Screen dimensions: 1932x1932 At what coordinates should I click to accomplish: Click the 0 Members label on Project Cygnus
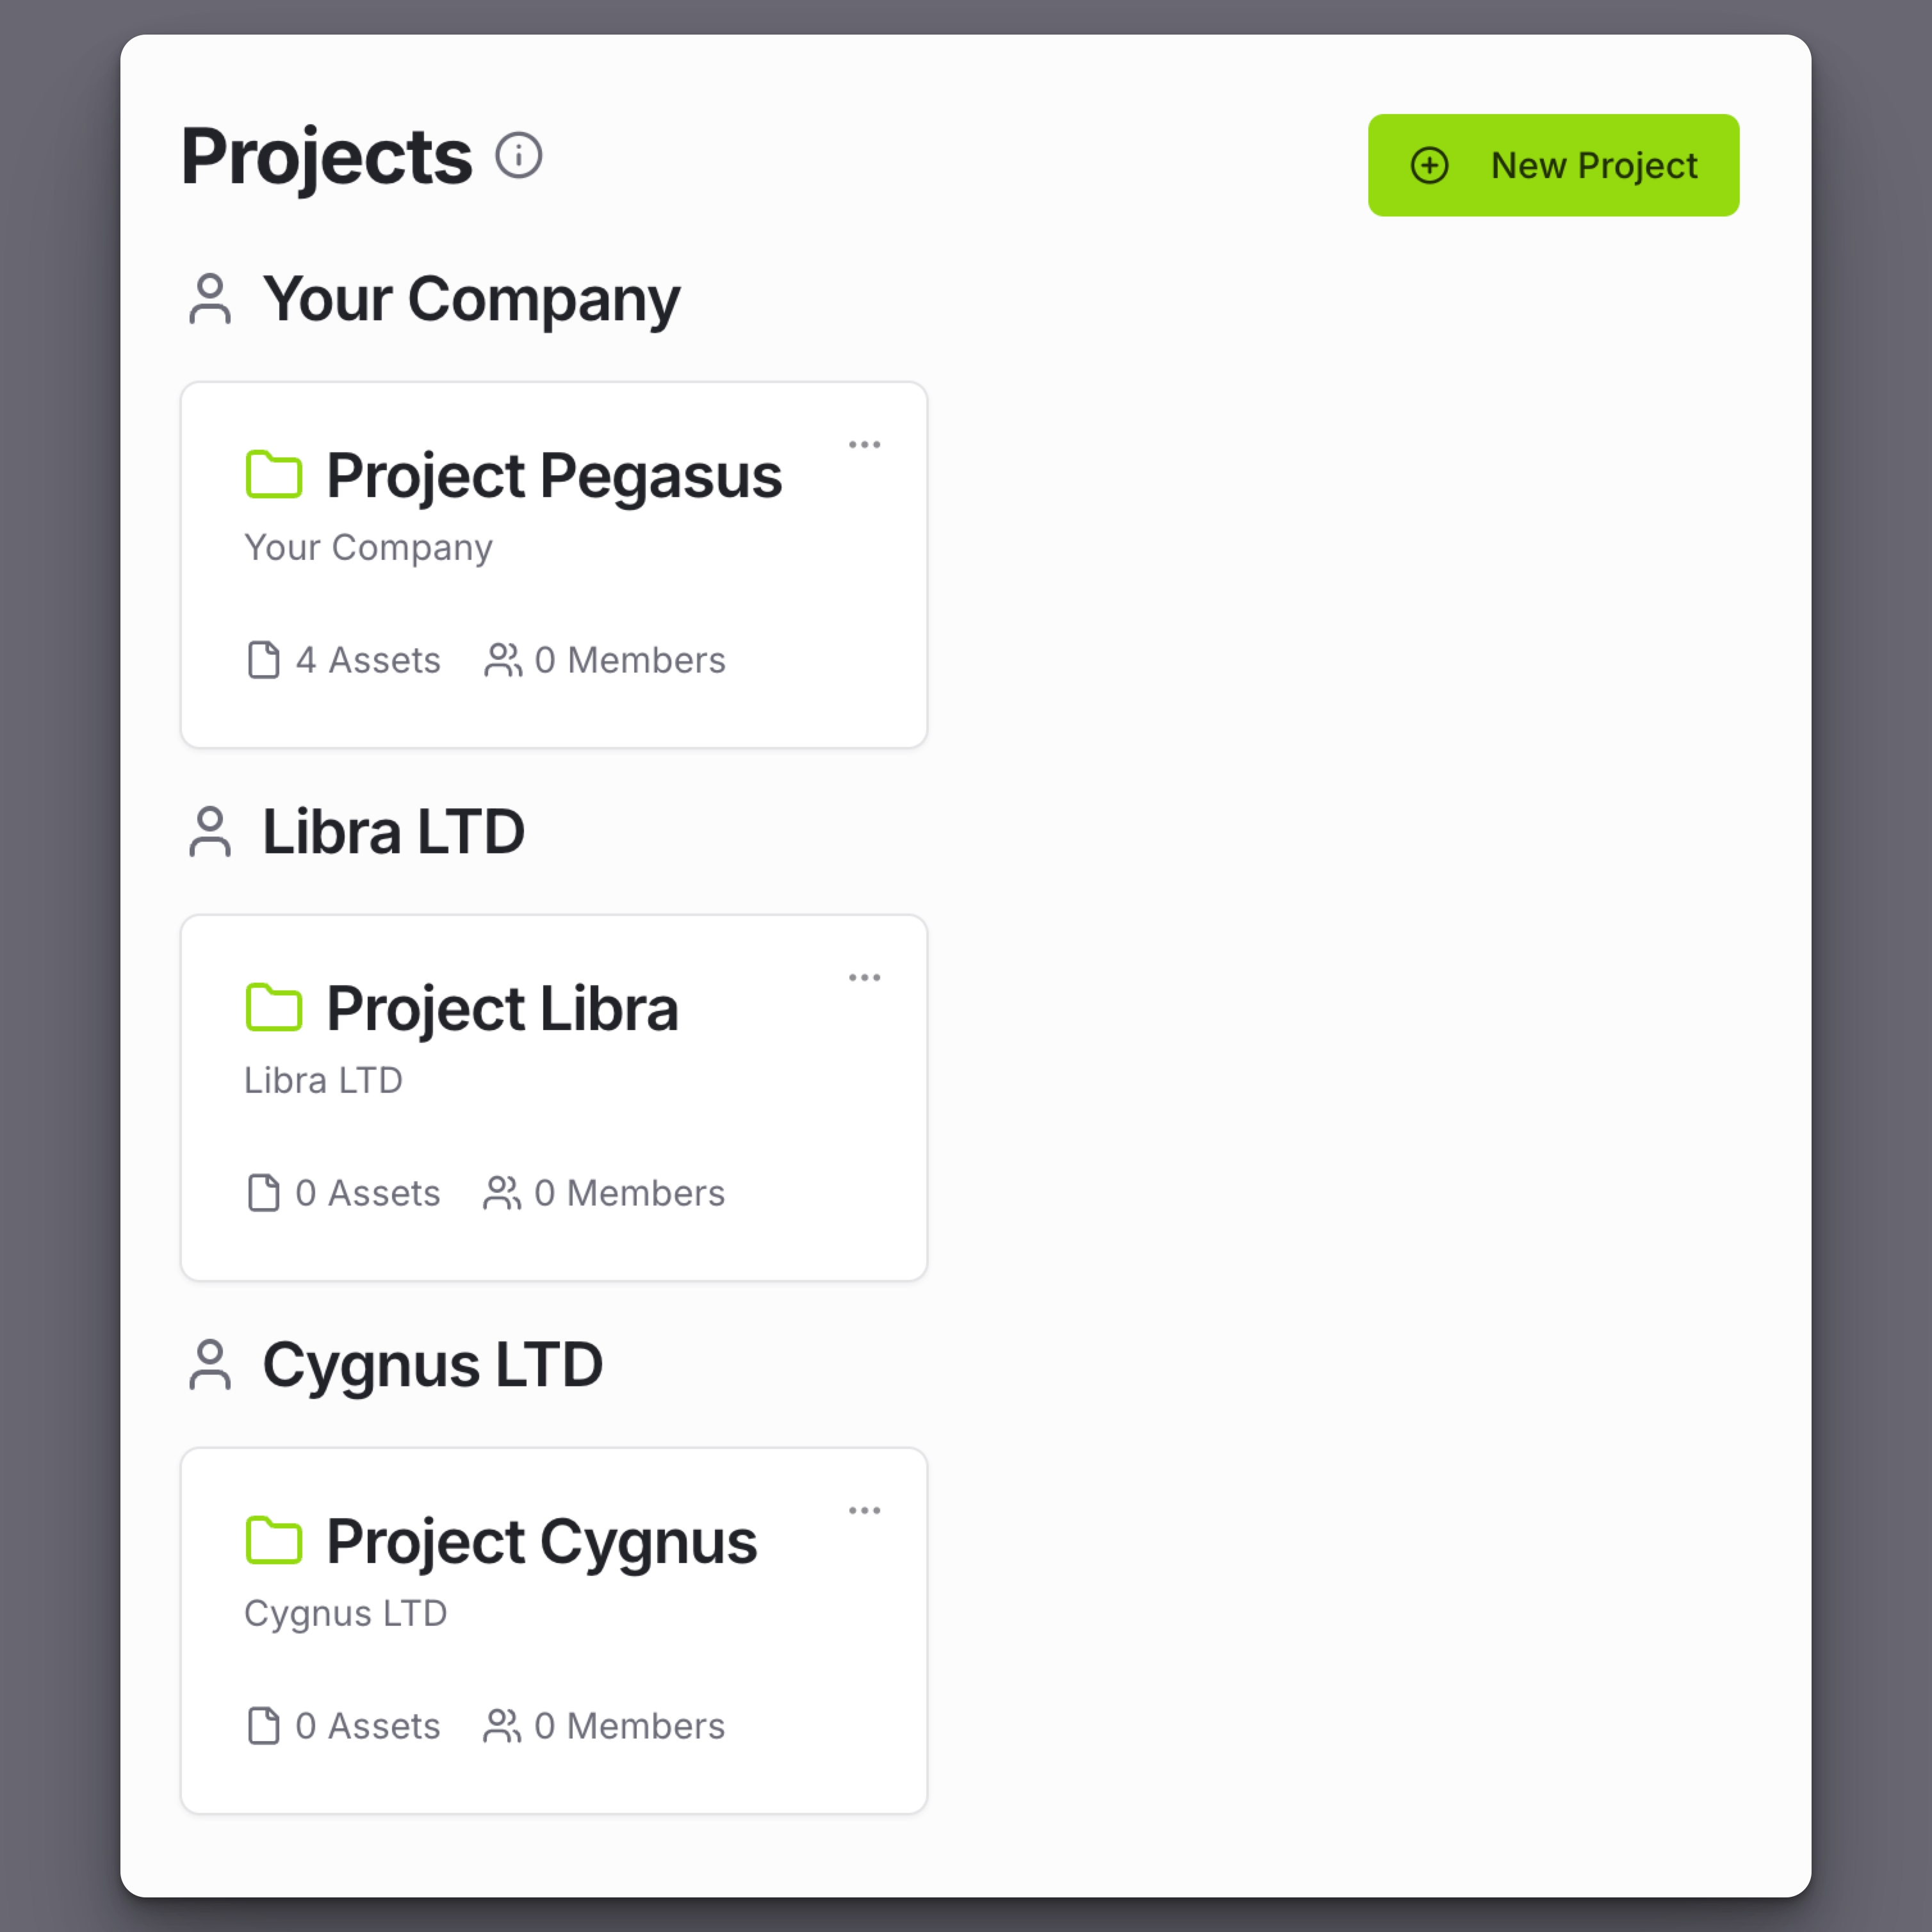(629, 1726)
